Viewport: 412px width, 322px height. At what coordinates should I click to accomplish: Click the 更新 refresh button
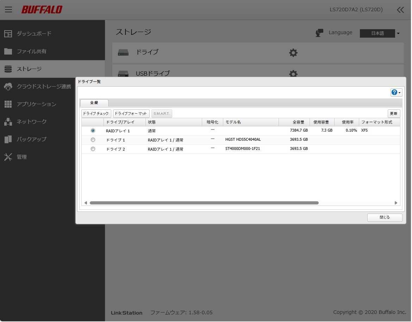(394, 114)
